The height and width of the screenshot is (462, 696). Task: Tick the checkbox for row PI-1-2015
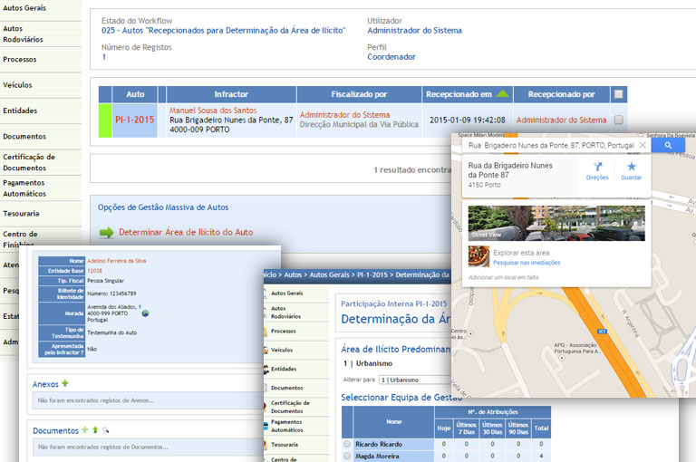618,120
